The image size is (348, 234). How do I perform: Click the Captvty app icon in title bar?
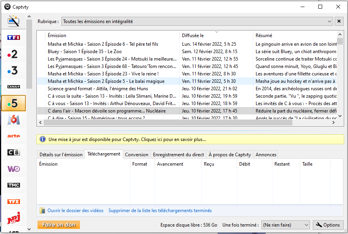(7, 7)
